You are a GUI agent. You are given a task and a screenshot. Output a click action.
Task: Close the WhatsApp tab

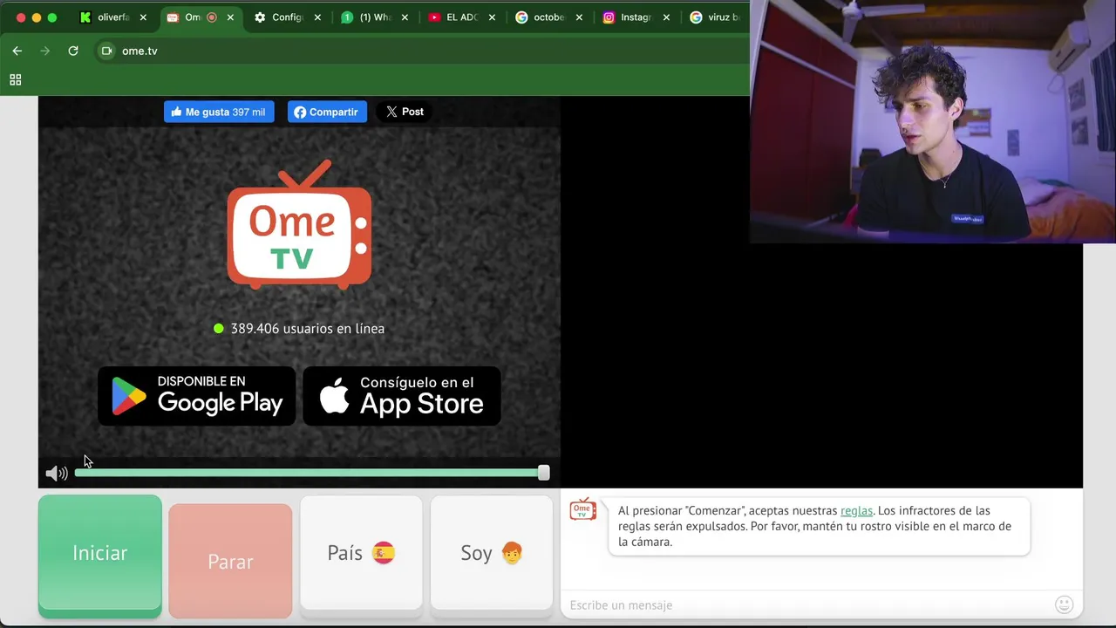coord(405,17)
